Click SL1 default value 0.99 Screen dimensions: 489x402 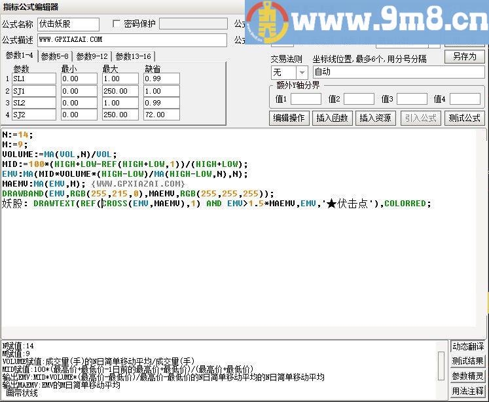162,79
